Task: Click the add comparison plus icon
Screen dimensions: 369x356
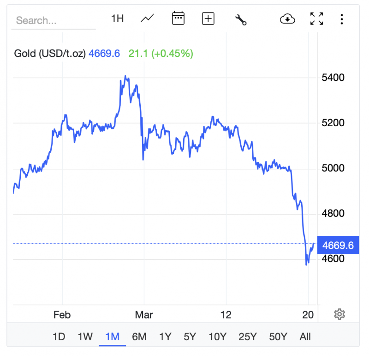Action: click(x=208, y=18)
